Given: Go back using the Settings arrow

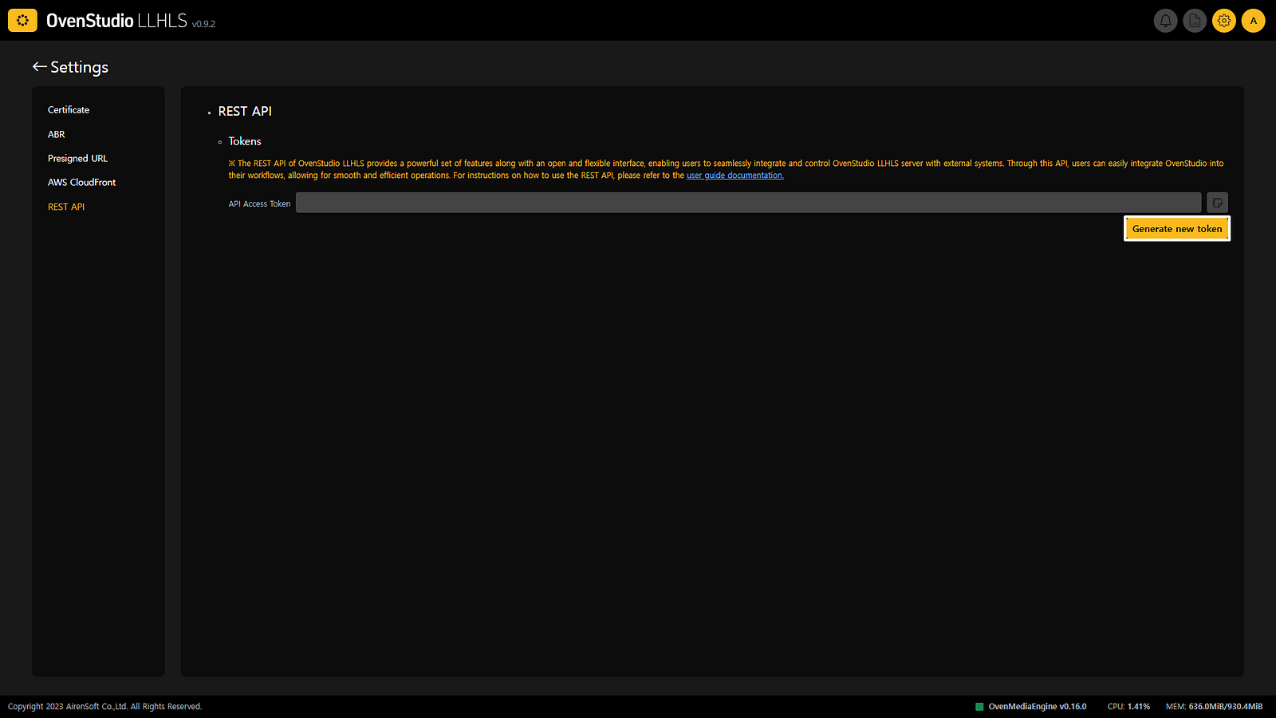Looking at the screenshot, I should 39,67.
